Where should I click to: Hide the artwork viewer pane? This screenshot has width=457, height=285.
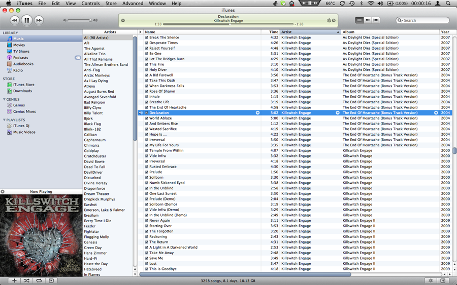(51, 280)
